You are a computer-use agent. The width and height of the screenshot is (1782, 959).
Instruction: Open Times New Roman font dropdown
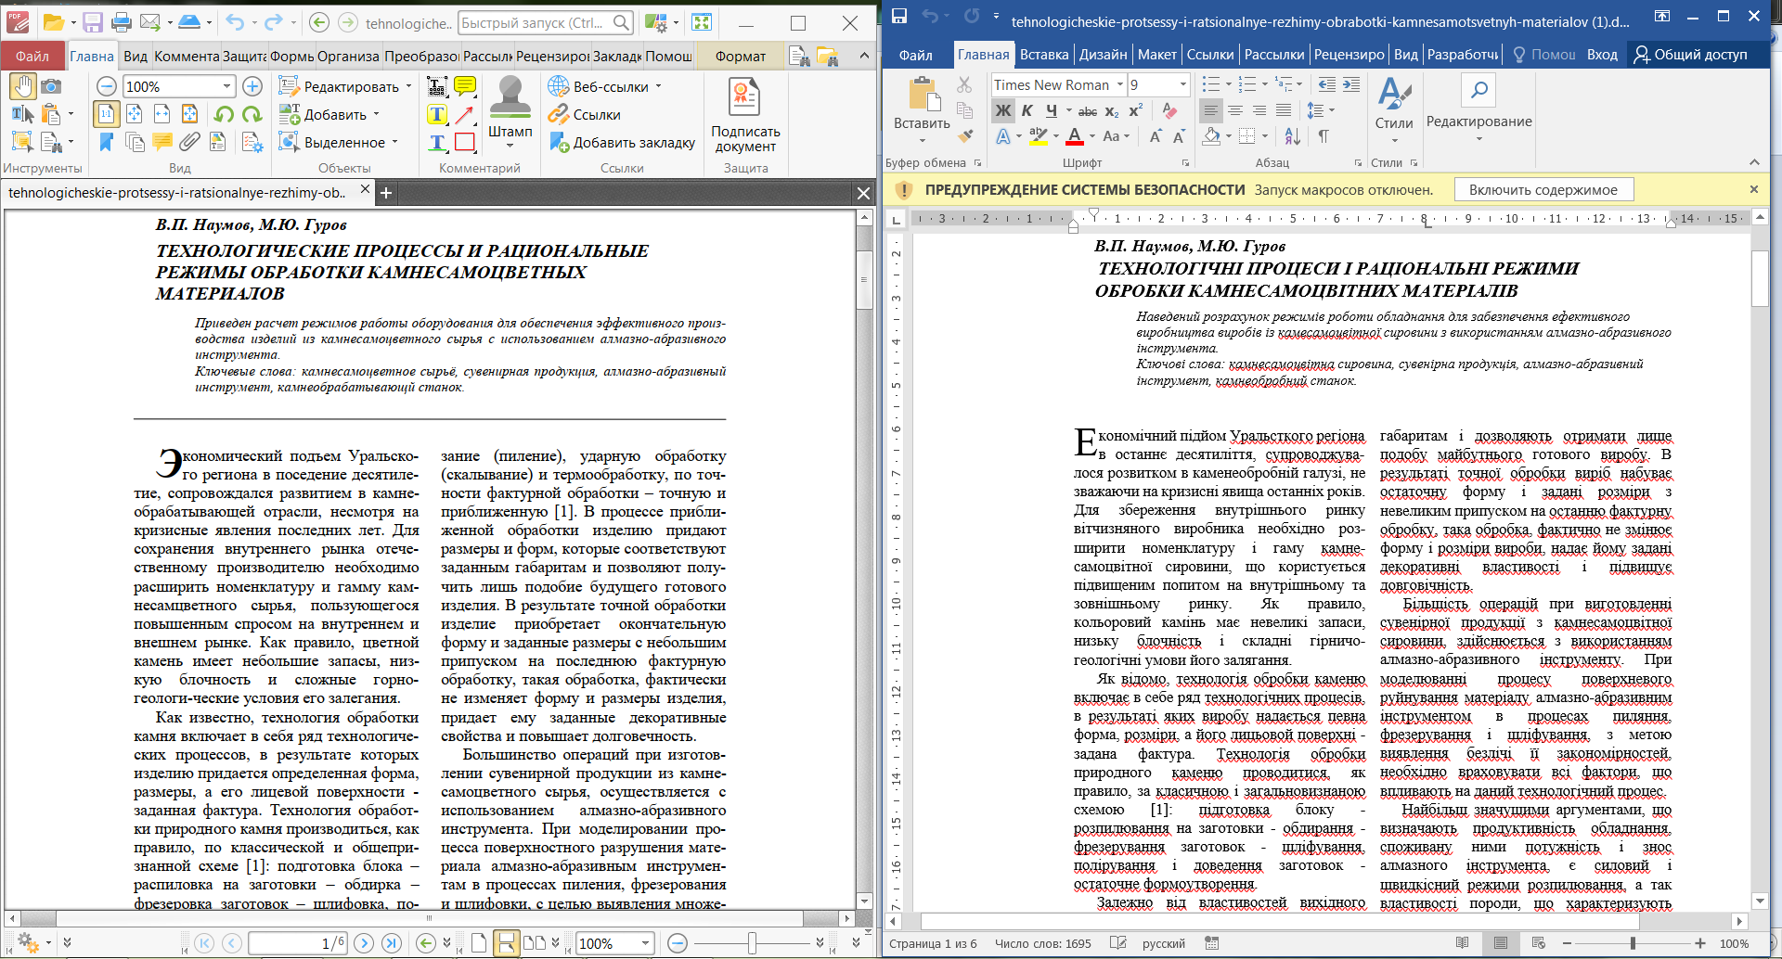tap(1120, 84)
